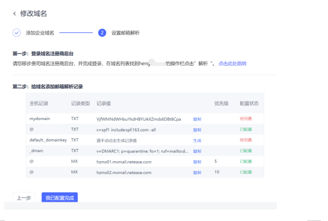Click the v=spf1 include:spf.163.com -all value

126,130
